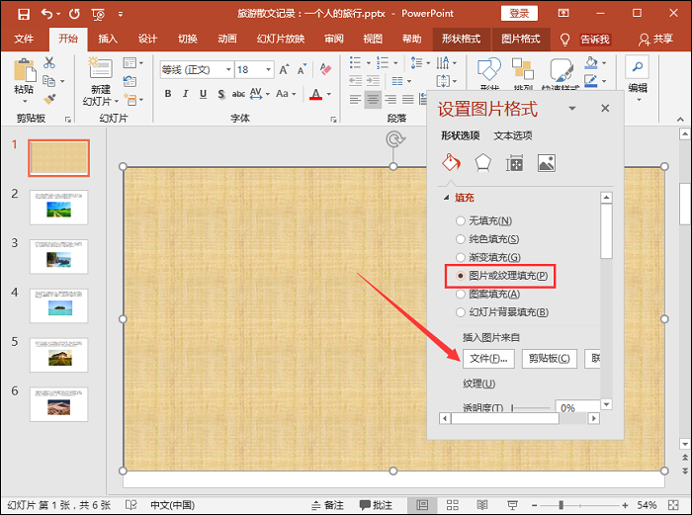
Task: Align text left icon
Action: (355, 99)
